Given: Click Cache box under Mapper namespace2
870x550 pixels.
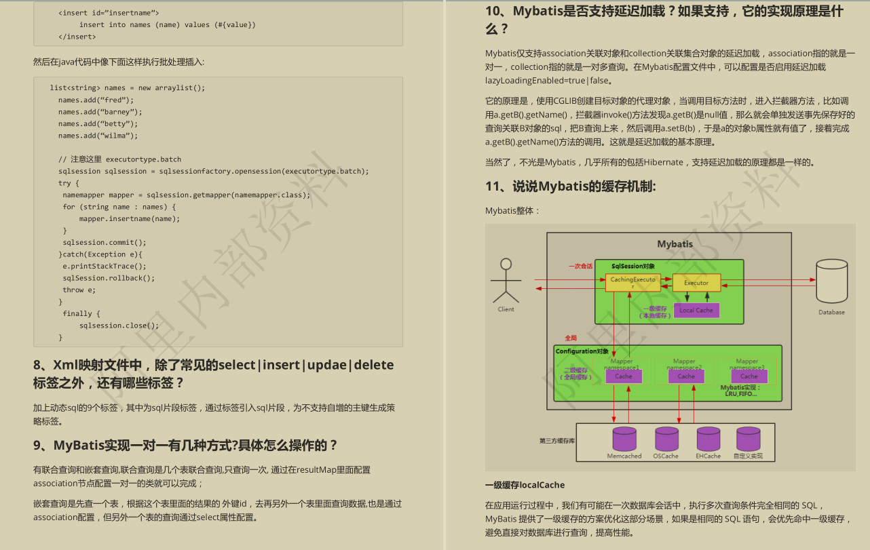Looking at the screenshot, I should 686,376.
